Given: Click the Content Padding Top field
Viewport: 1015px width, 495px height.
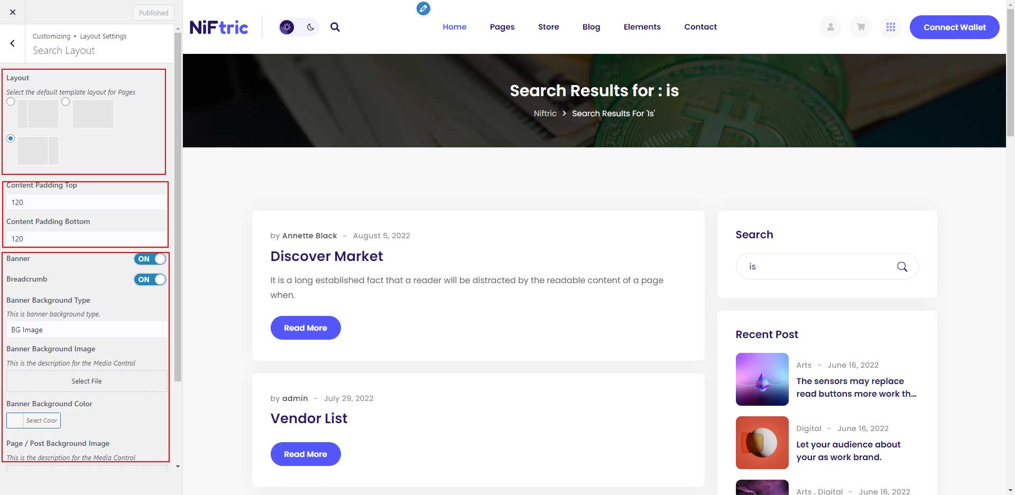Looking at the screenshot, I should click(x=87, y=202).
